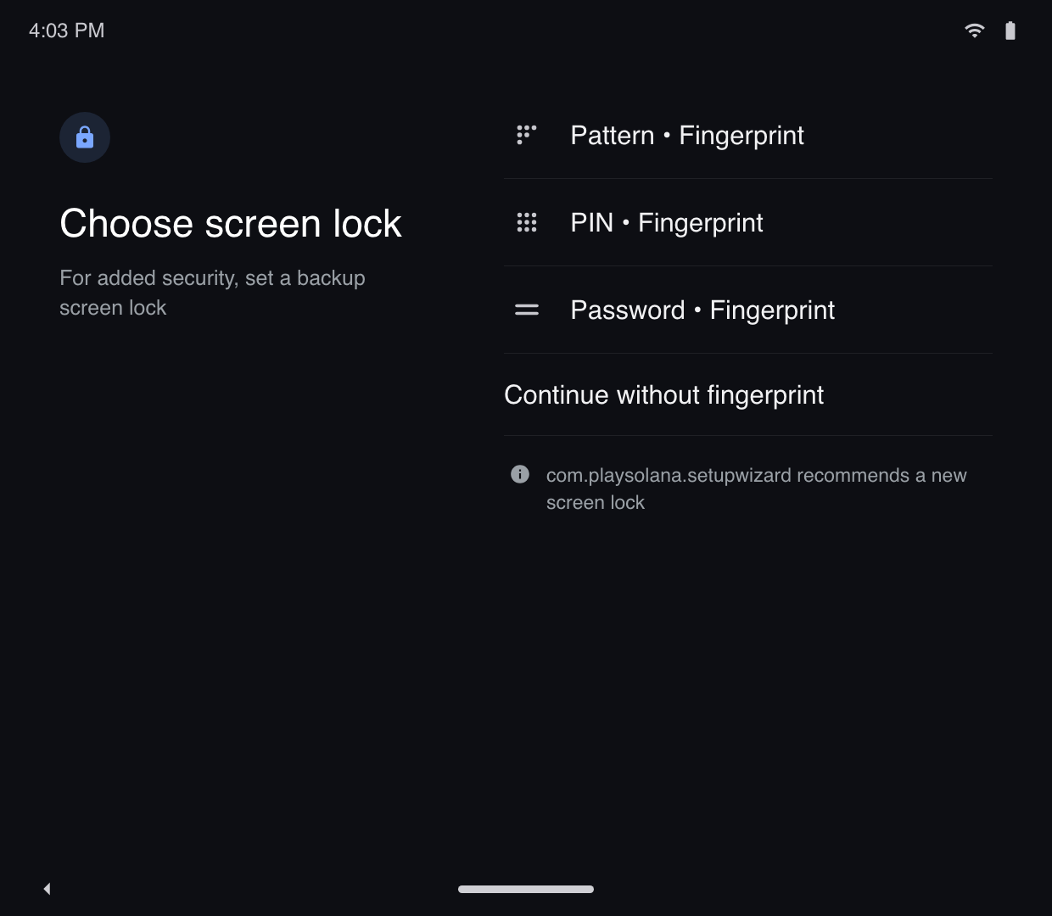Tap the PIN keypad grid icon

[526, 222]
